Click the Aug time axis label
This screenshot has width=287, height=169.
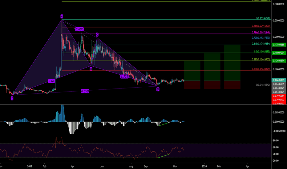click(131, 167)
